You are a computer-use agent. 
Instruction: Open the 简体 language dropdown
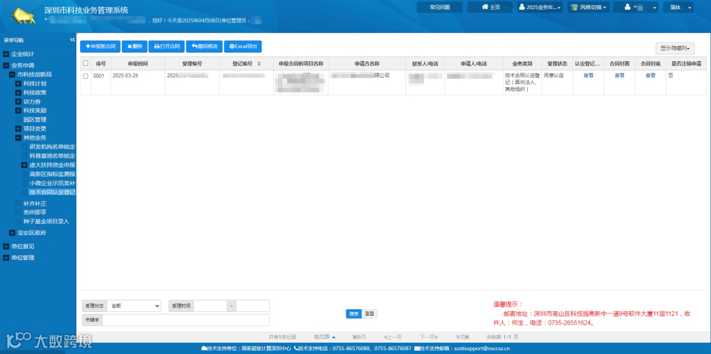point(678,7)
